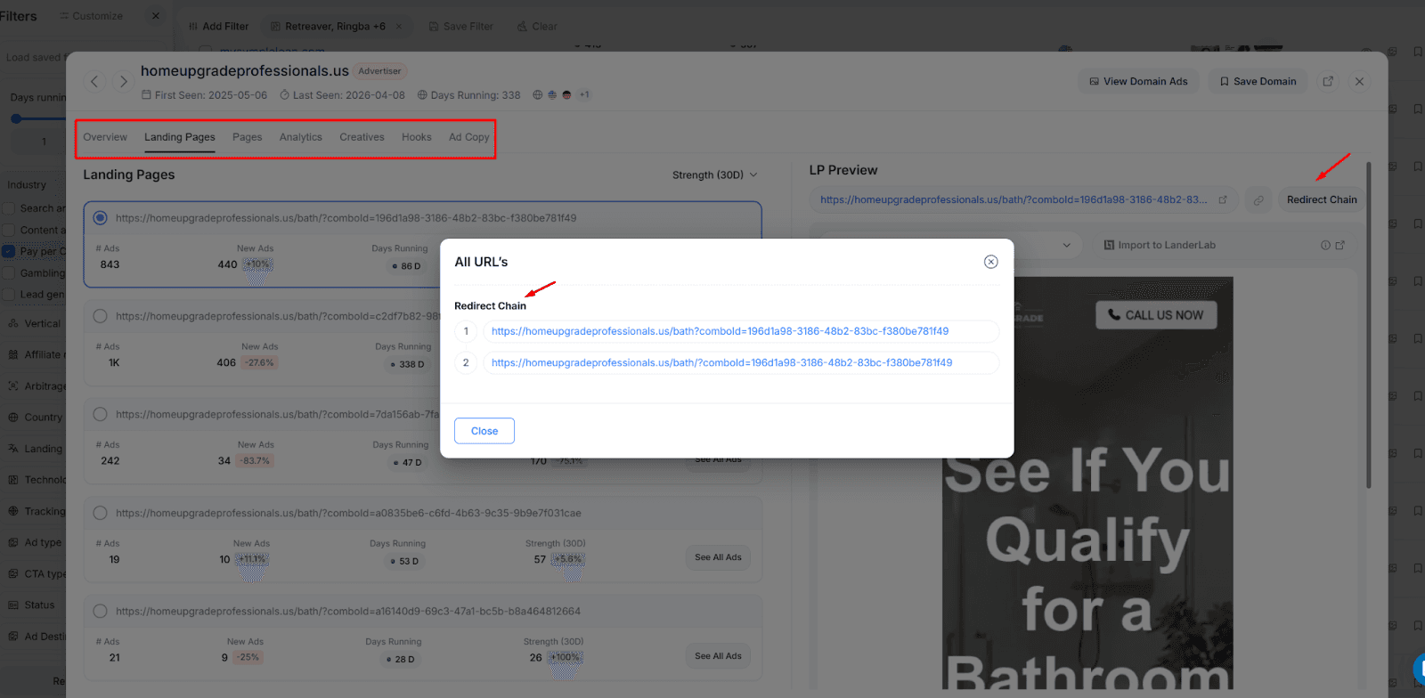Click See All Ads for the 19-ads landing page
This screenshot has width=1425, height=698.
click(718, 557)
